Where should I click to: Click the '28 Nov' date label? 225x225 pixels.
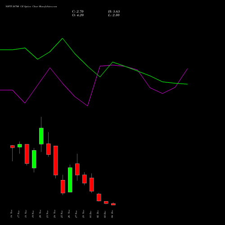(84, 214)
